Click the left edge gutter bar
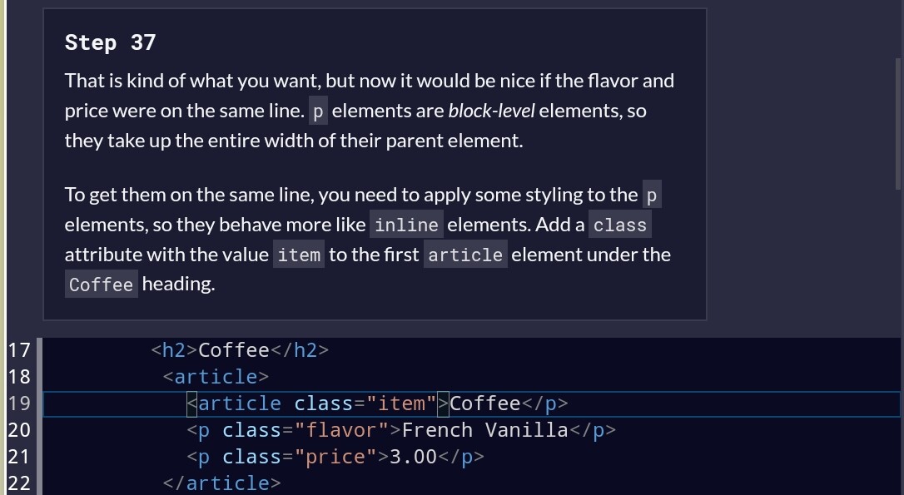This screenshot has height=495, width=904. [x=2, y=250]
